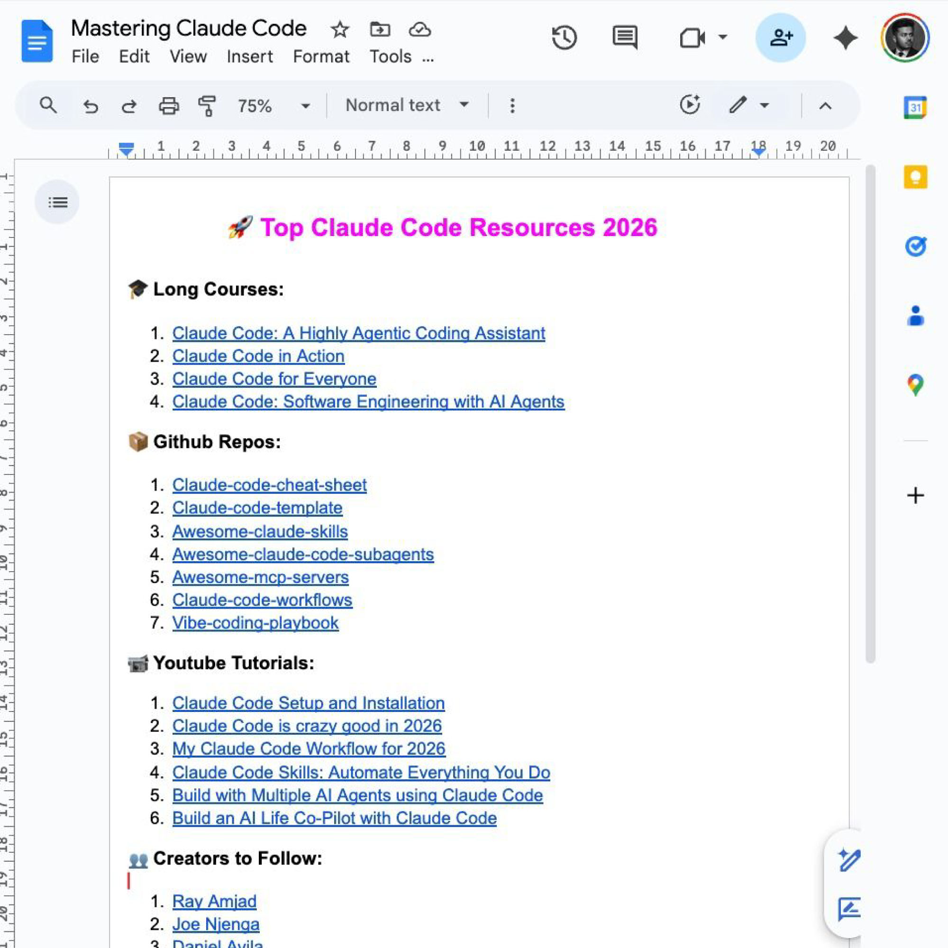Open Google Keep notes panel

tap(915, 177)
